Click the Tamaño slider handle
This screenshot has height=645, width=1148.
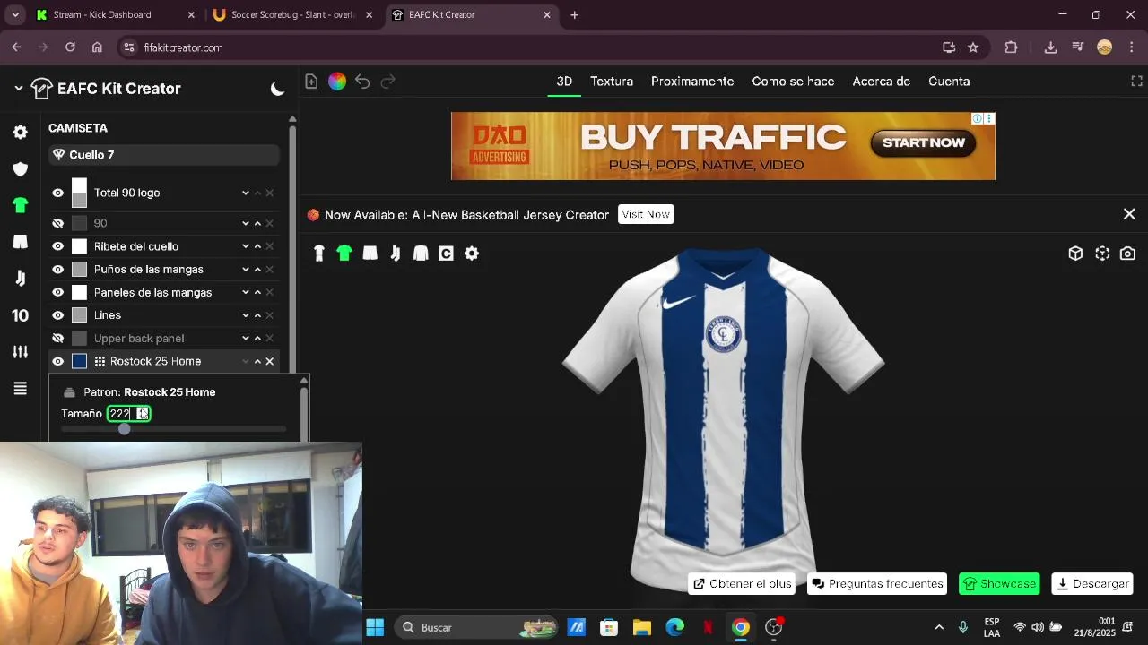[x=124, y=429]
